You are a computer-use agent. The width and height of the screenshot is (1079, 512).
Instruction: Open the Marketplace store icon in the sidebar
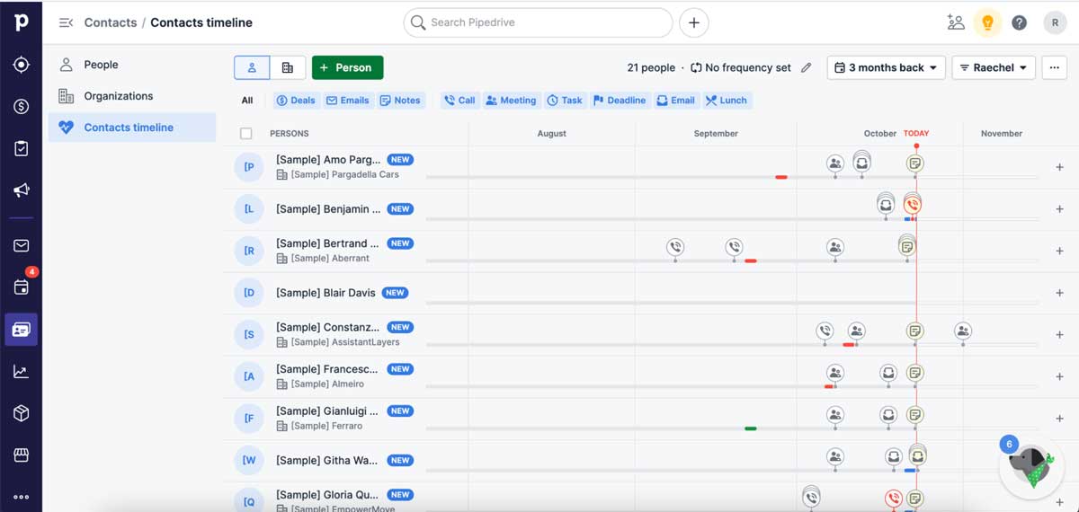pyautogui.click(x=21, y=455)
